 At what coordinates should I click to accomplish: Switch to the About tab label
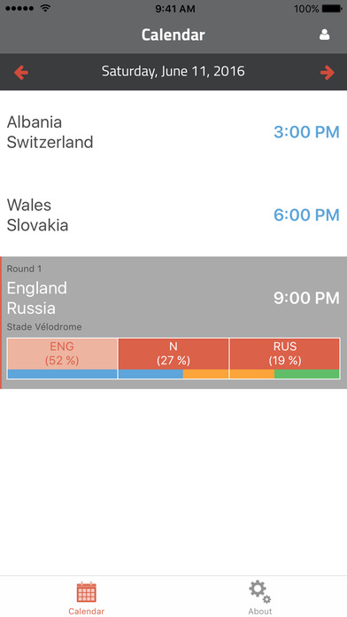[259, 611]
